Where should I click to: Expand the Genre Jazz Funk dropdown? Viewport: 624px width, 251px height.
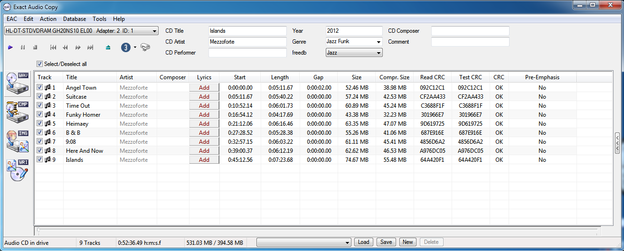pos(378,42)
